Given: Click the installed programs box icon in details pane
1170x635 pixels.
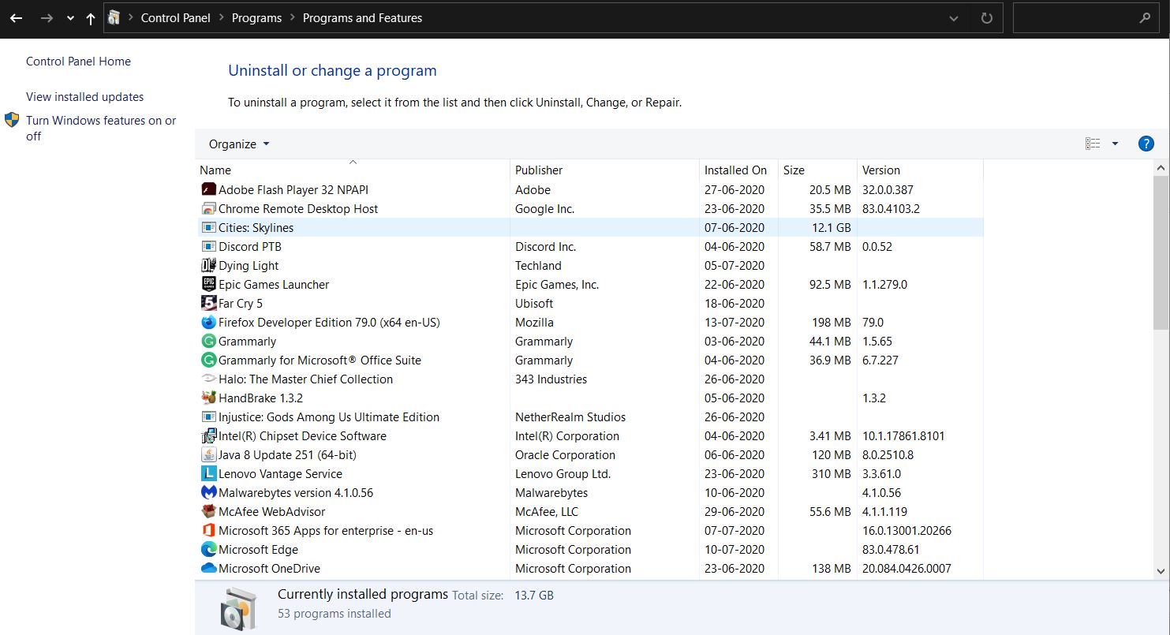Looking at the screenshot, I should click(x=239, y=608).
